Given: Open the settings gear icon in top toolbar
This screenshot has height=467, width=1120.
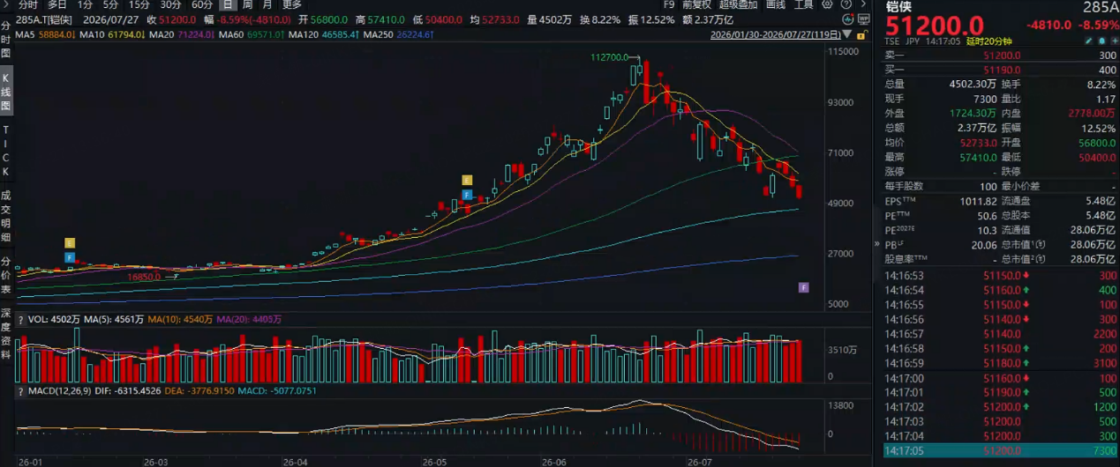Looking at the screenshot, I should pyautogui.click(x=827, y=4).
